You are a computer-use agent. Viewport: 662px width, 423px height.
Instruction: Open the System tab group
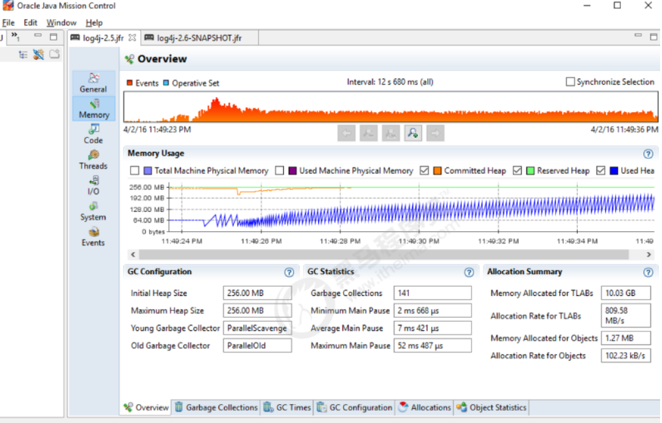click(94, 211)
